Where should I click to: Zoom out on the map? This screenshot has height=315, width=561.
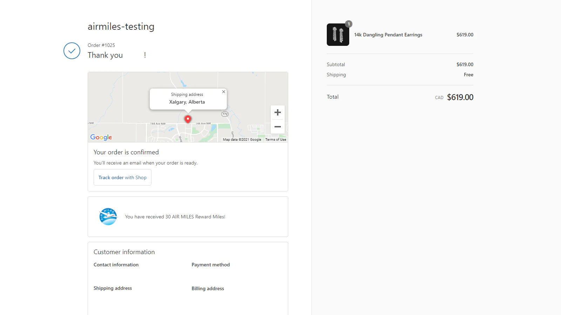pyautogui.click(x=277, y=127)
